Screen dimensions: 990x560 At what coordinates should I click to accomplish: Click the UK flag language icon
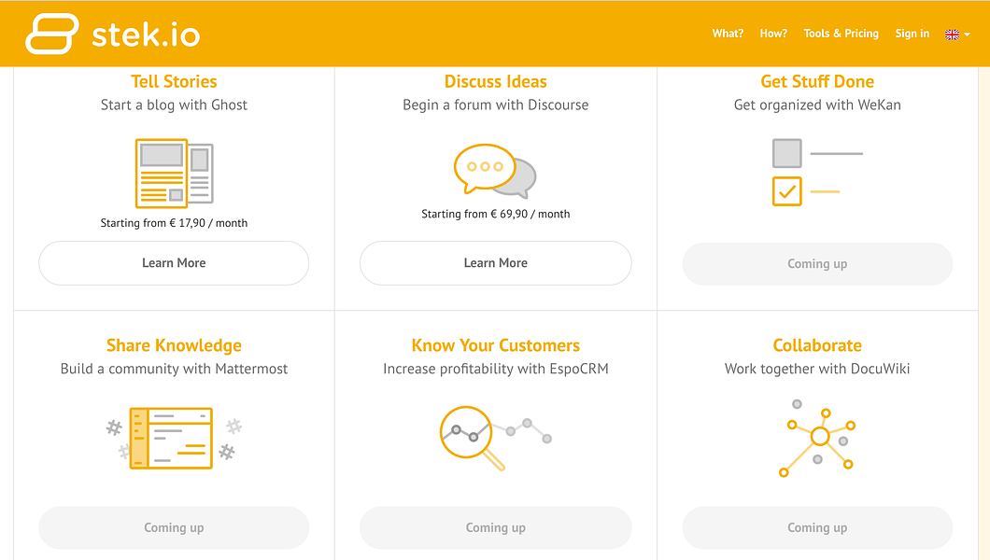(x=952, y=34)
